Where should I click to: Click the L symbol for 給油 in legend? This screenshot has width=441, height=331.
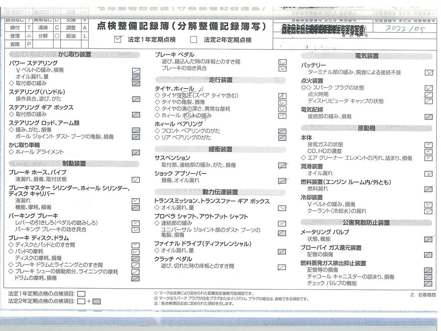pyautogui.click(x=84, y=36)
